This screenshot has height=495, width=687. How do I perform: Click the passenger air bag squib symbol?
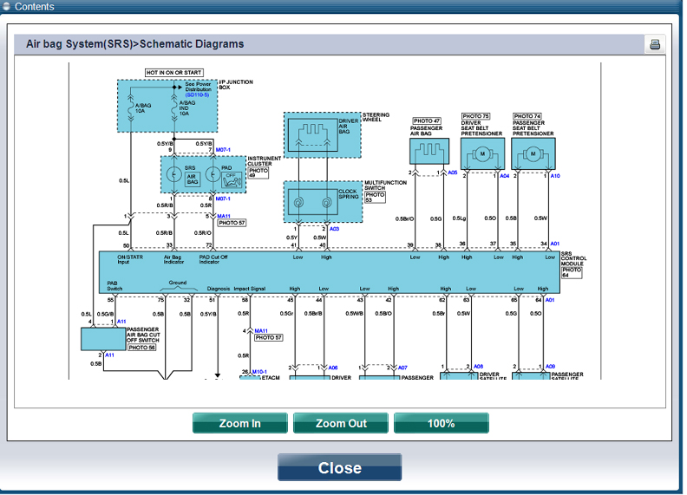[x=429, y=152]
